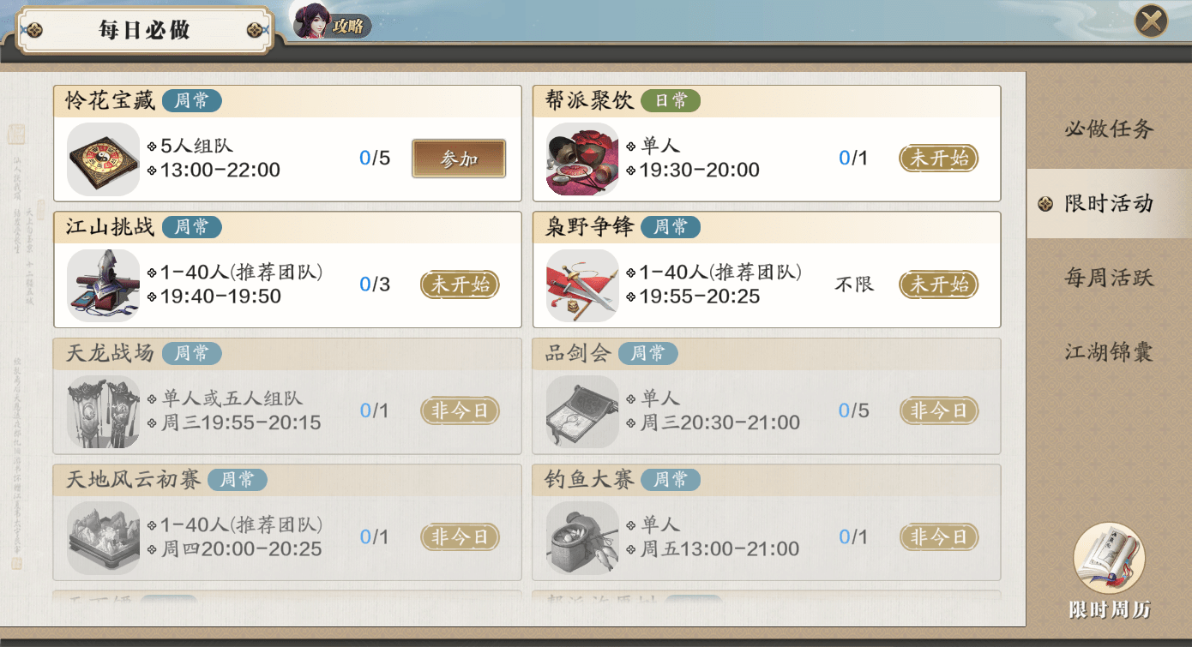The height and width of the screenshot is (647, 1192).
Task: Click the 帮派聚饮 food bowl icon
Action: click(x=582, y=159)
